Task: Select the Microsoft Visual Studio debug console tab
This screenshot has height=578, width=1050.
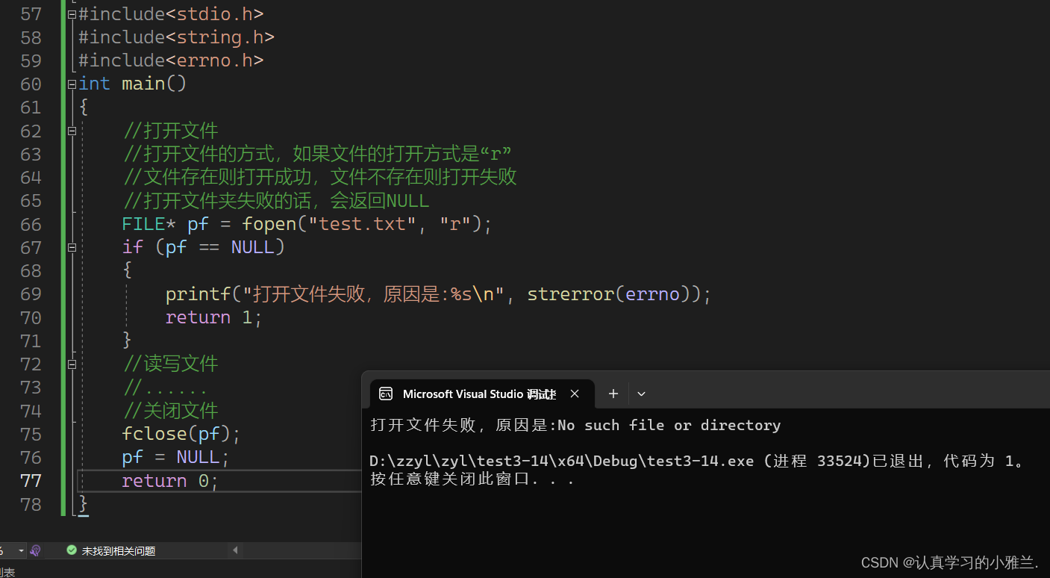Action: (x=479, y=394)
